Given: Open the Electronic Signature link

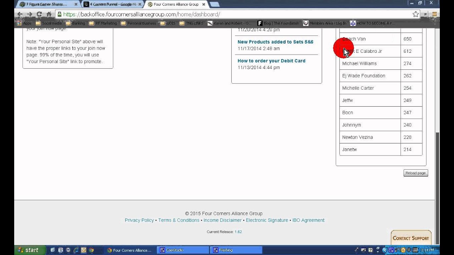Looking at the screenshot, I should [267, 220].
